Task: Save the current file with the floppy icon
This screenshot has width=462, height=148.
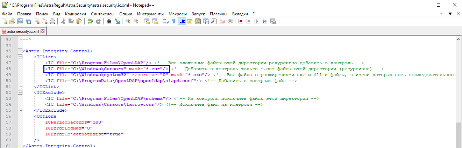Action: click(20, 21)
